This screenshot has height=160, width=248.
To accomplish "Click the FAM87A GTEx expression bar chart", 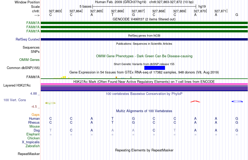I will pyautogui.click(x=90, y=77).
